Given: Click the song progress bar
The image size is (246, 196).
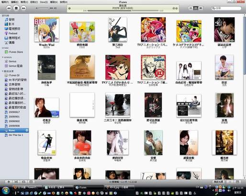Looking at the screenshot, I should (x=123, y=11).
